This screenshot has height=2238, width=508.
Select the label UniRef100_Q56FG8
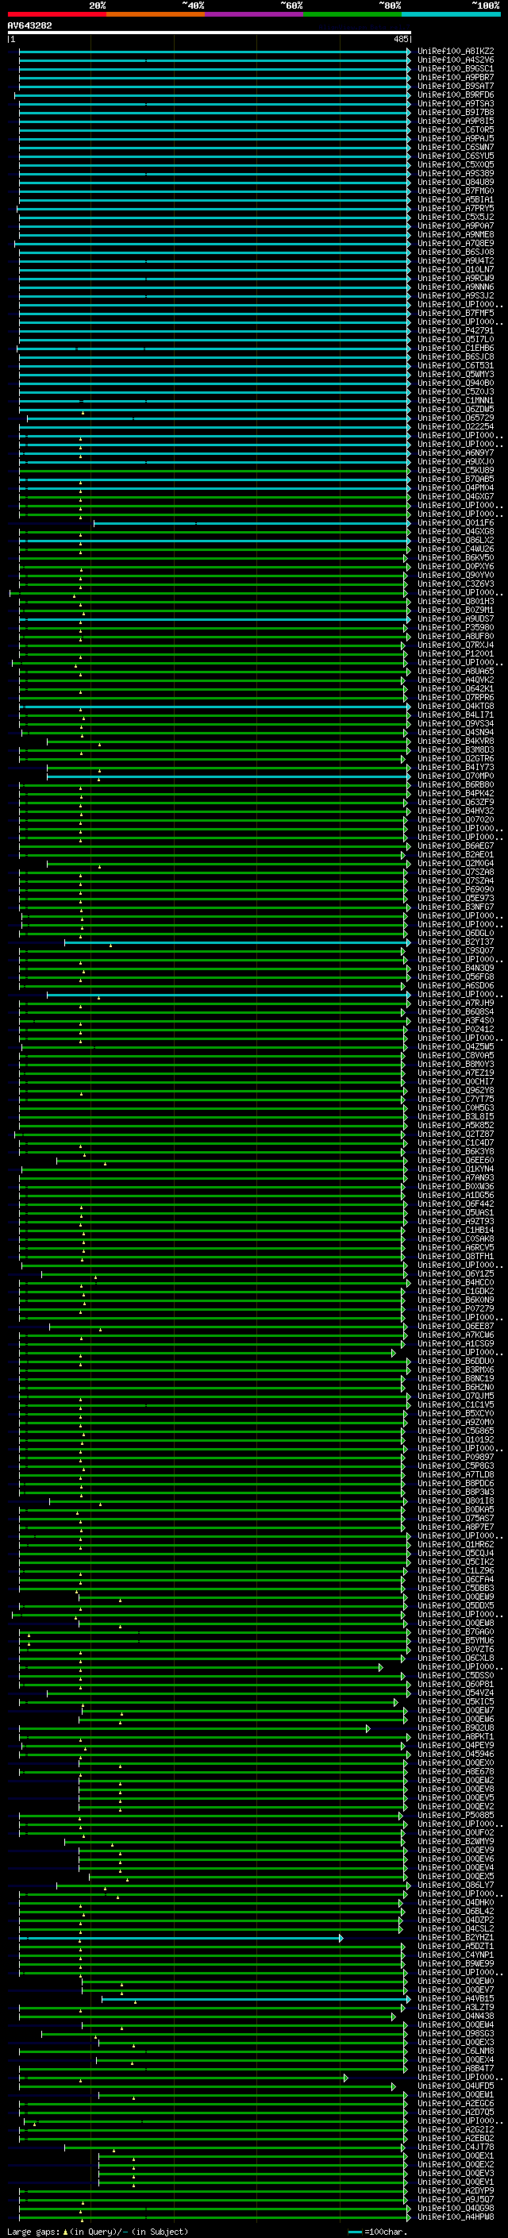[x=456, y=977]
